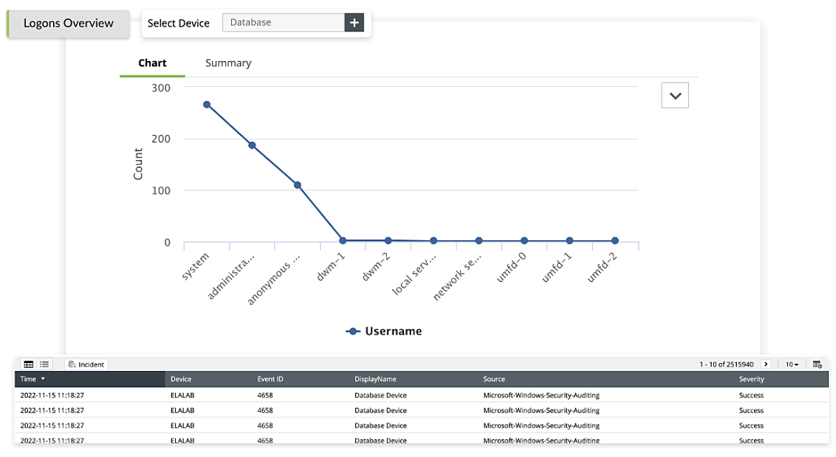Open the Incident tool
The height and width of the screenshot is (457, 836).
pos(85,364)
